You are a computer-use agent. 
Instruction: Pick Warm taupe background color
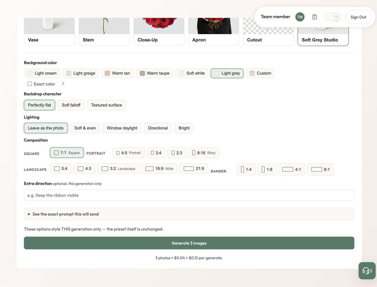155,73
